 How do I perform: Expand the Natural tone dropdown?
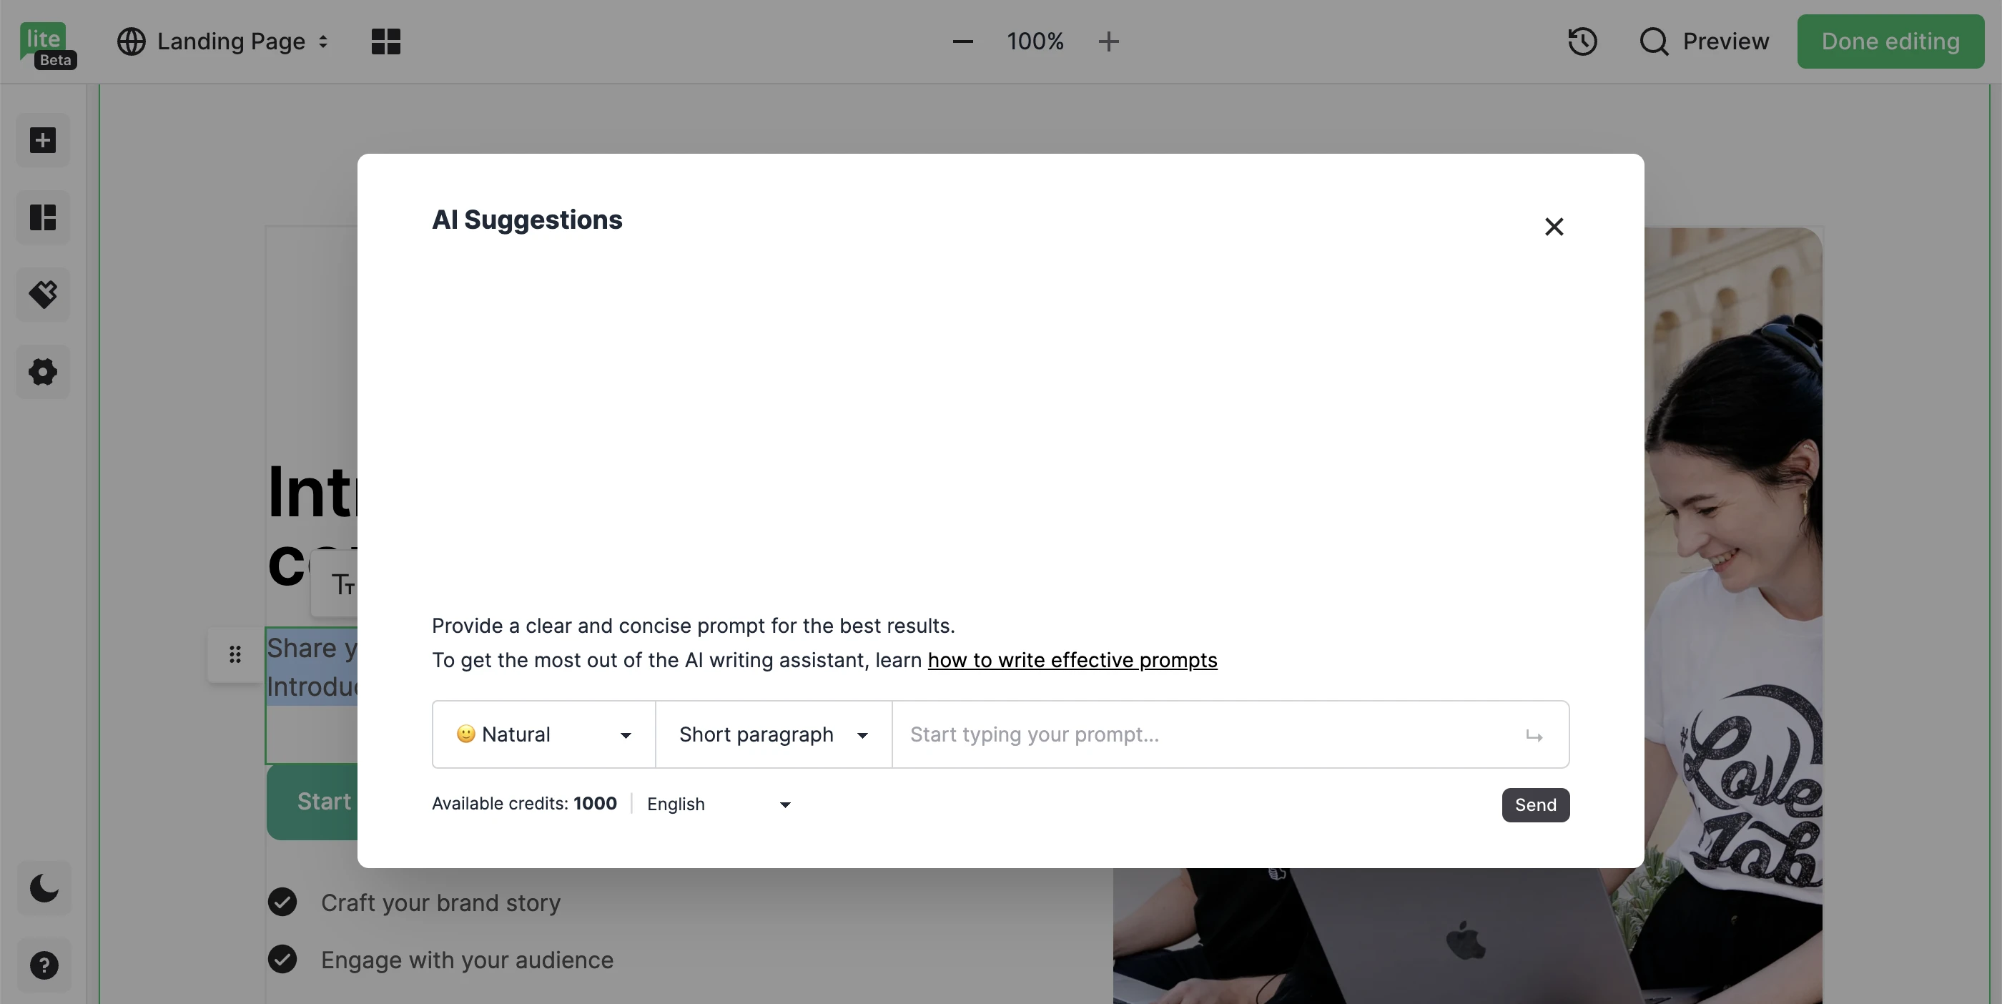coord(543,734)
